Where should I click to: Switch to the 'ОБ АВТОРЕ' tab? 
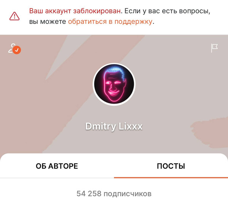(x=57, y=166)
